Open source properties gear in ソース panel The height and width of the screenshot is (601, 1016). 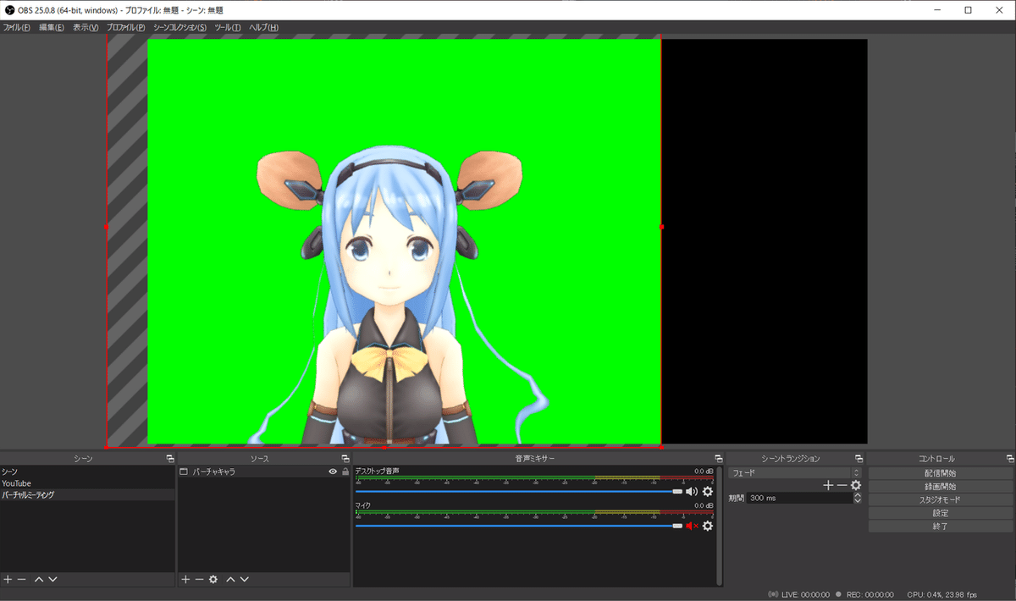(x=213, y=579)
